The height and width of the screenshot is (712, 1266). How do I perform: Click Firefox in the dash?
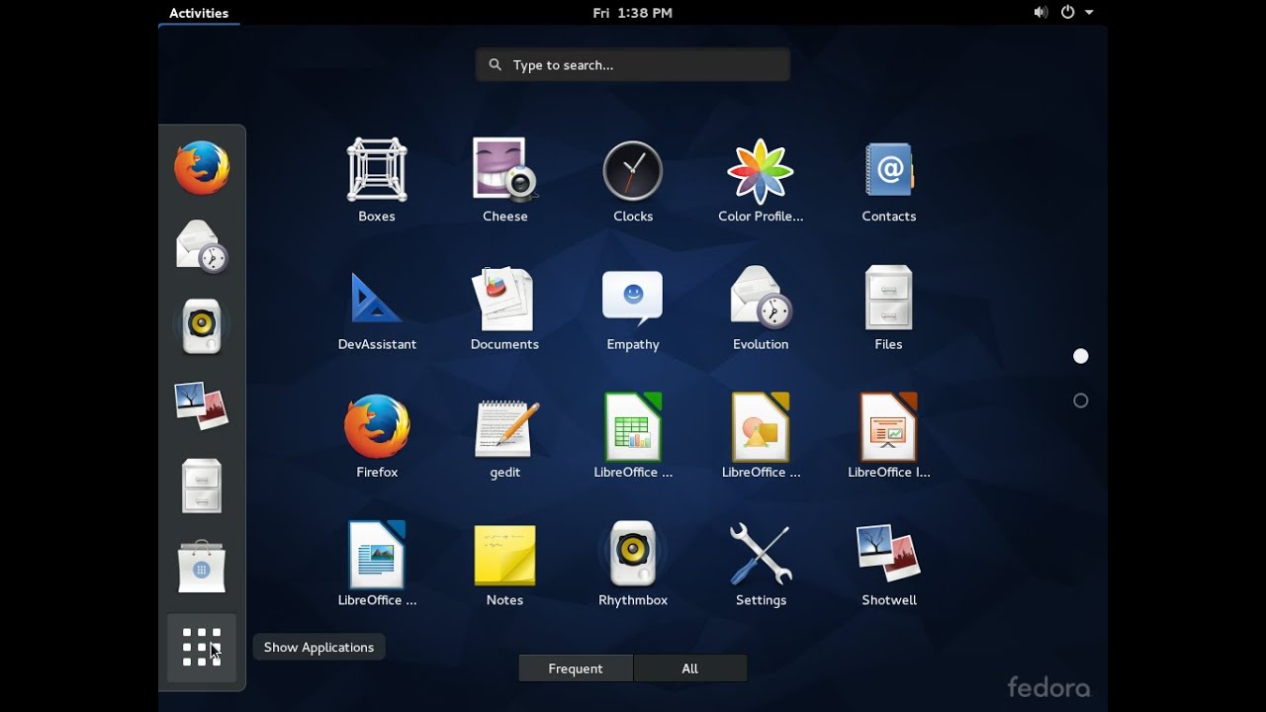202,167
